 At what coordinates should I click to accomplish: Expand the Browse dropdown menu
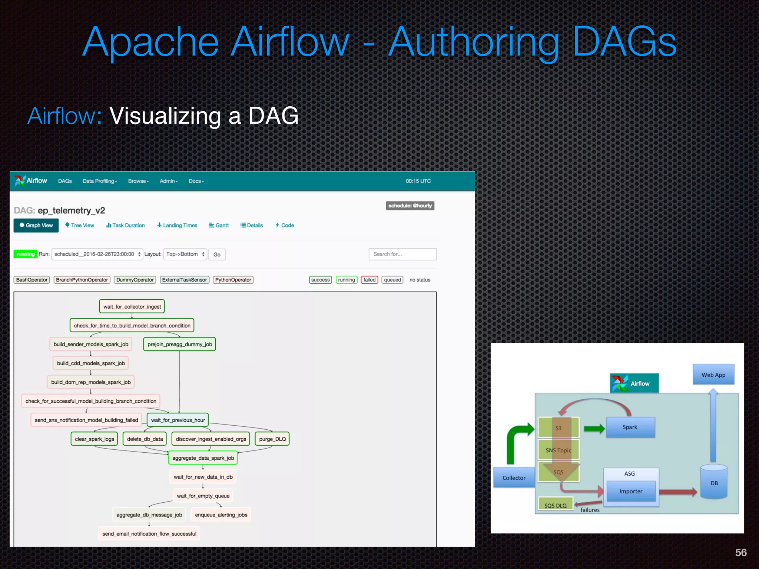138,181
